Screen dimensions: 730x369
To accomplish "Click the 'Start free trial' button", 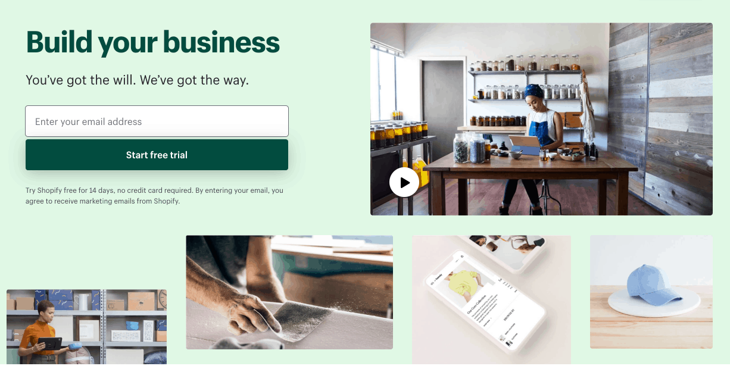I will pos(157,155).
